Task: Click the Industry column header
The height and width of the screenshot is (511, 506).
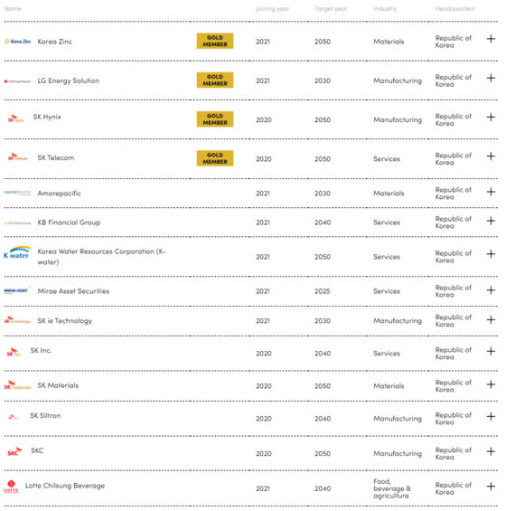Action: point(385,9)
